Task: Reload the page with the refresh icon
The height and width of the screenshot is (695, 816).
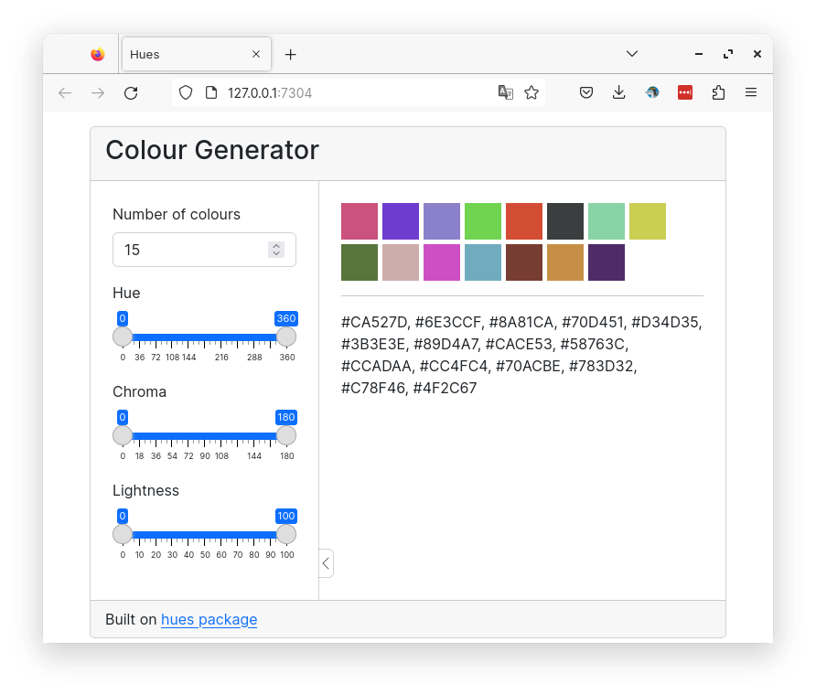Action: (131, 93)
